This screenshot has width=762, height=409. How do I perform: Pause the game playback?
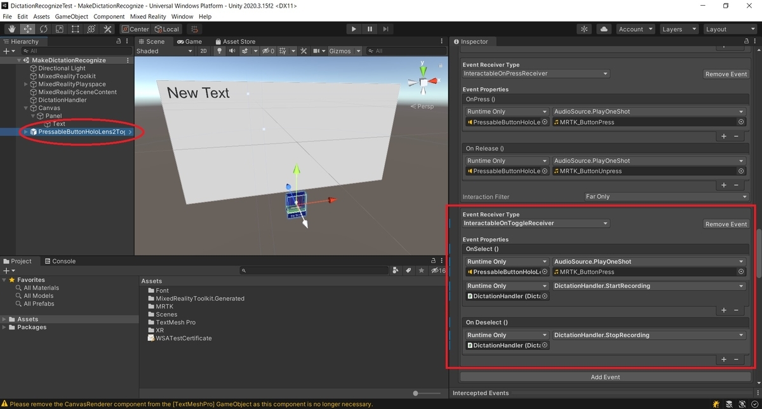click(x=370, y=29)
